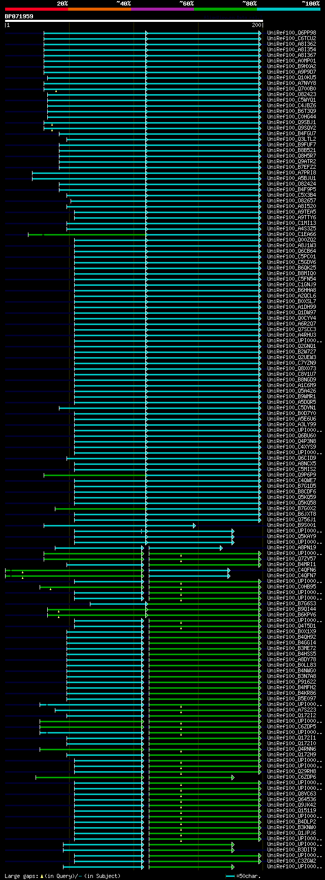
Task: Open UniRef100_Q6CID9 hit
Action: 291,458
